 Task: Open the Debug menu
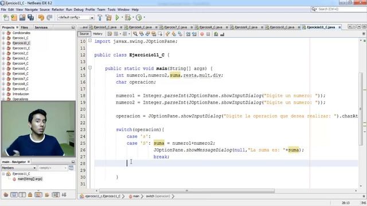(x=79, y=10)
